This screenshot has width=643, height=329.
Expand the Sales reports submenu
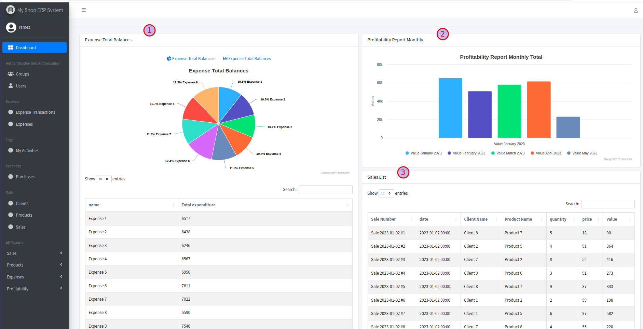[x=34, y=253]
